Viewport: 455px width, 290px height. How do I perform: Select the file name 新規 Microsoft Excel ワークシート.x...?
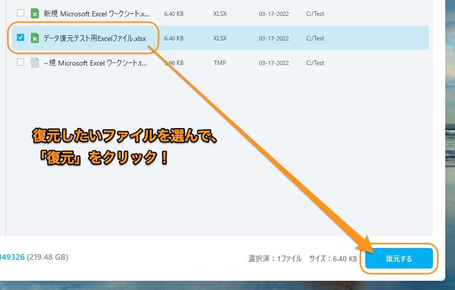point(96,14)
